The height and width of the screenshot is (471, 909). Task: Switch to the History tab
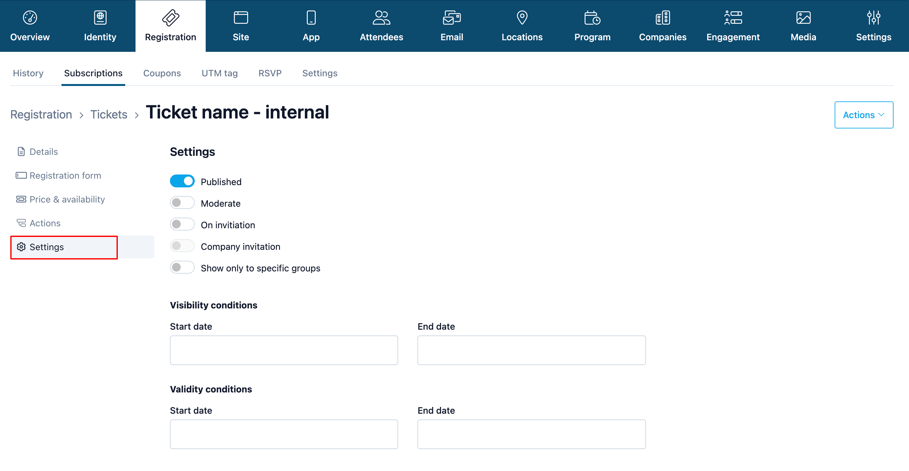point(28,73)
